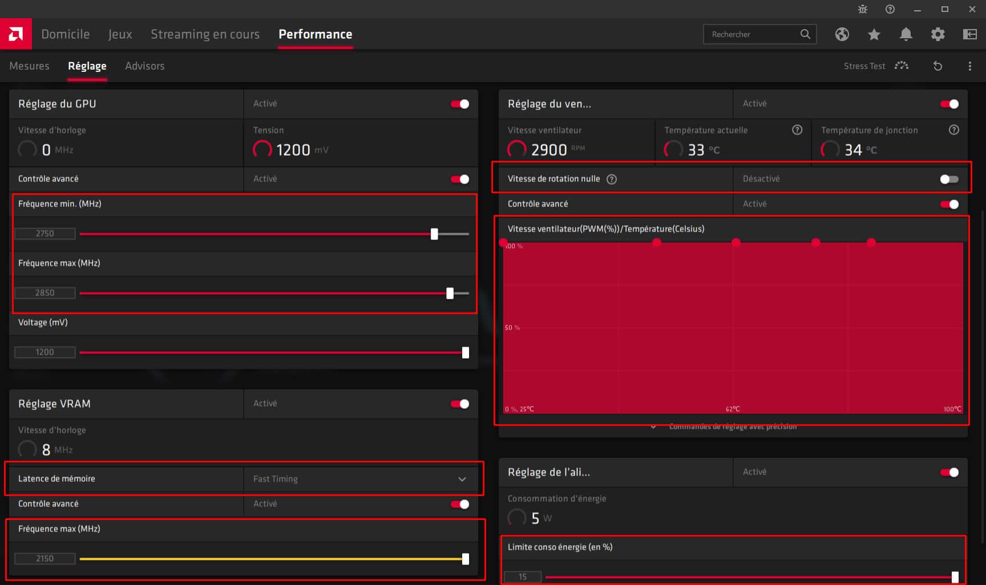986x585 pixels.
Task: Click the Consommation d'énergie 5 W readout
Action: [x=530, y=518]
